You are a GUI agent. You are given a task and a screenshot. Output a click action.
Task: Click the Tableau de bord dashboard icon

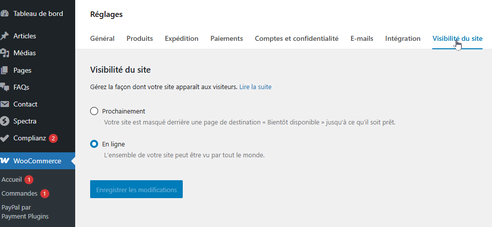[4, 14]
